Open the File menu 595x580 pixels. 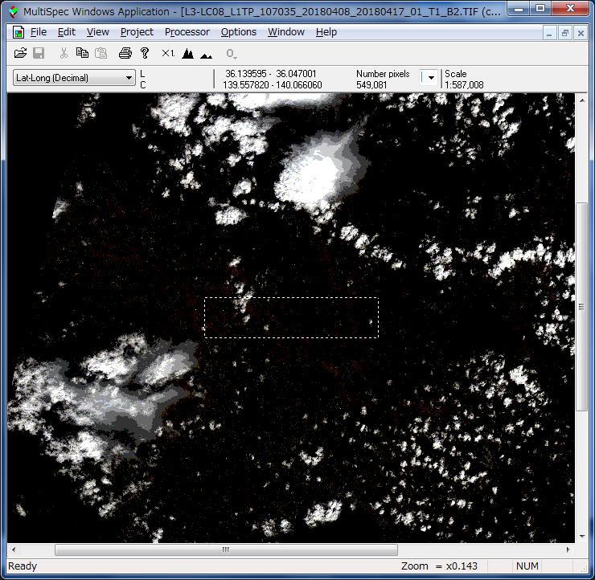[39, 32]
